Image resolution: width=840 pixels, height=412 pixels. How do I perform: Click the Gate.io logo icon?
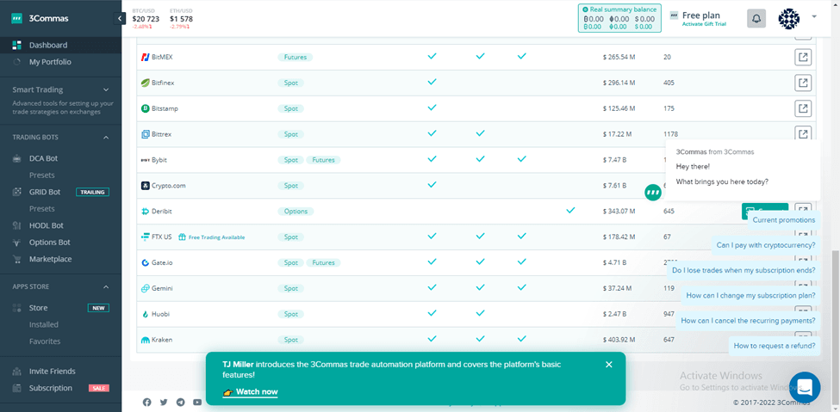(x=145, y=262)
